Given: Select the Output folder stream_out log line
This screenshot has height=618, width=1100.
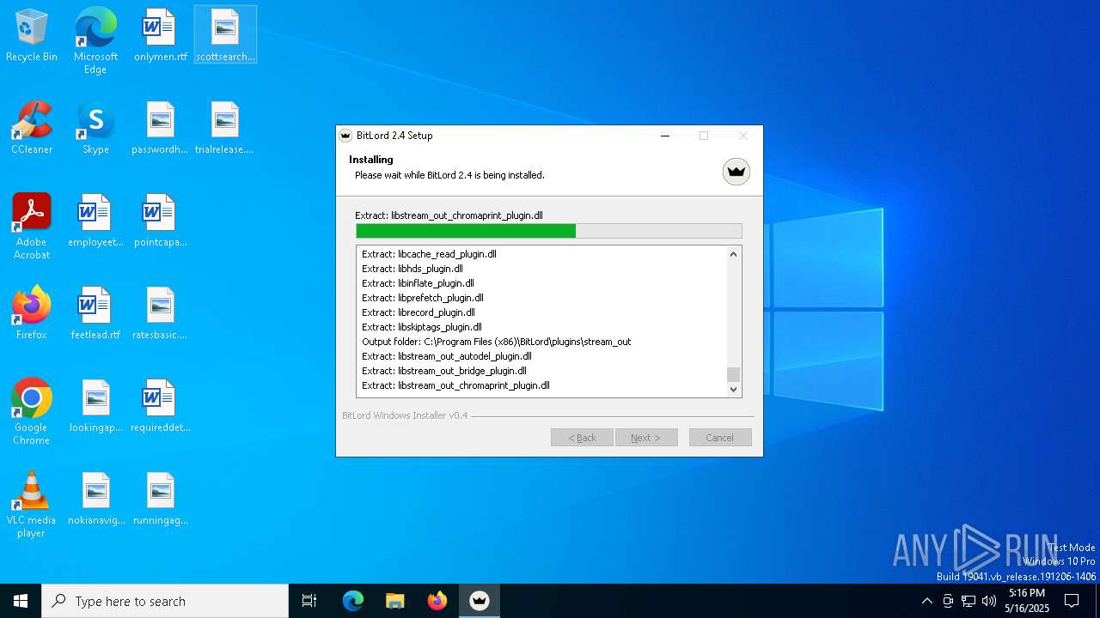Looking at the screenshot, I should pyautogui.click(x=497, y=342).
